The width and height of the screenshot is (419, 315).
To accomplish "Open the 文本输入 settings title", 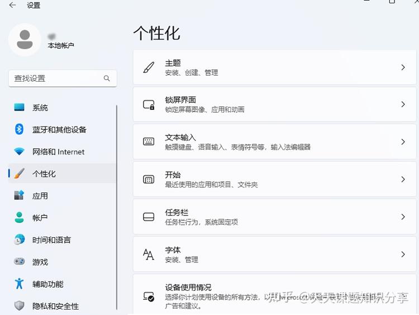I will [180, 137].
